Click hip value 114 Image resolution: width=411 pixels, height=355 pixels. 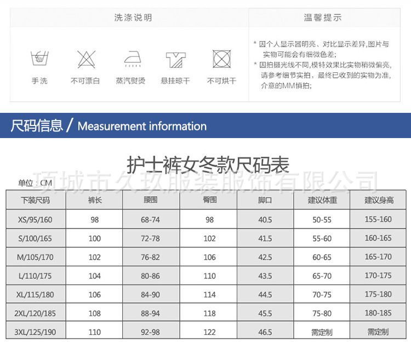pos(210,295)
